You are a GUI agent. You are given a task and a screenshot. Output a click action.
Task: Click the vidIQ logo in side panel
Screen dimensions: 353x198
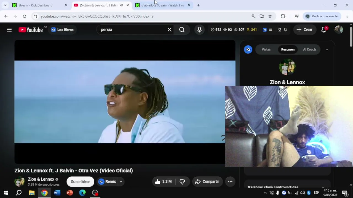(248, 50)
